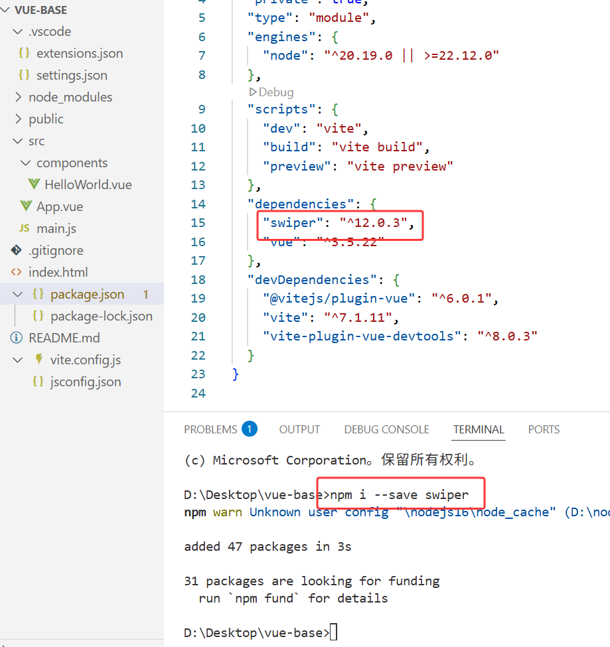The width and height of the screenshot is (610, 647).
Task: Click the modified badge 1 beside package.json
Action: 145,294
